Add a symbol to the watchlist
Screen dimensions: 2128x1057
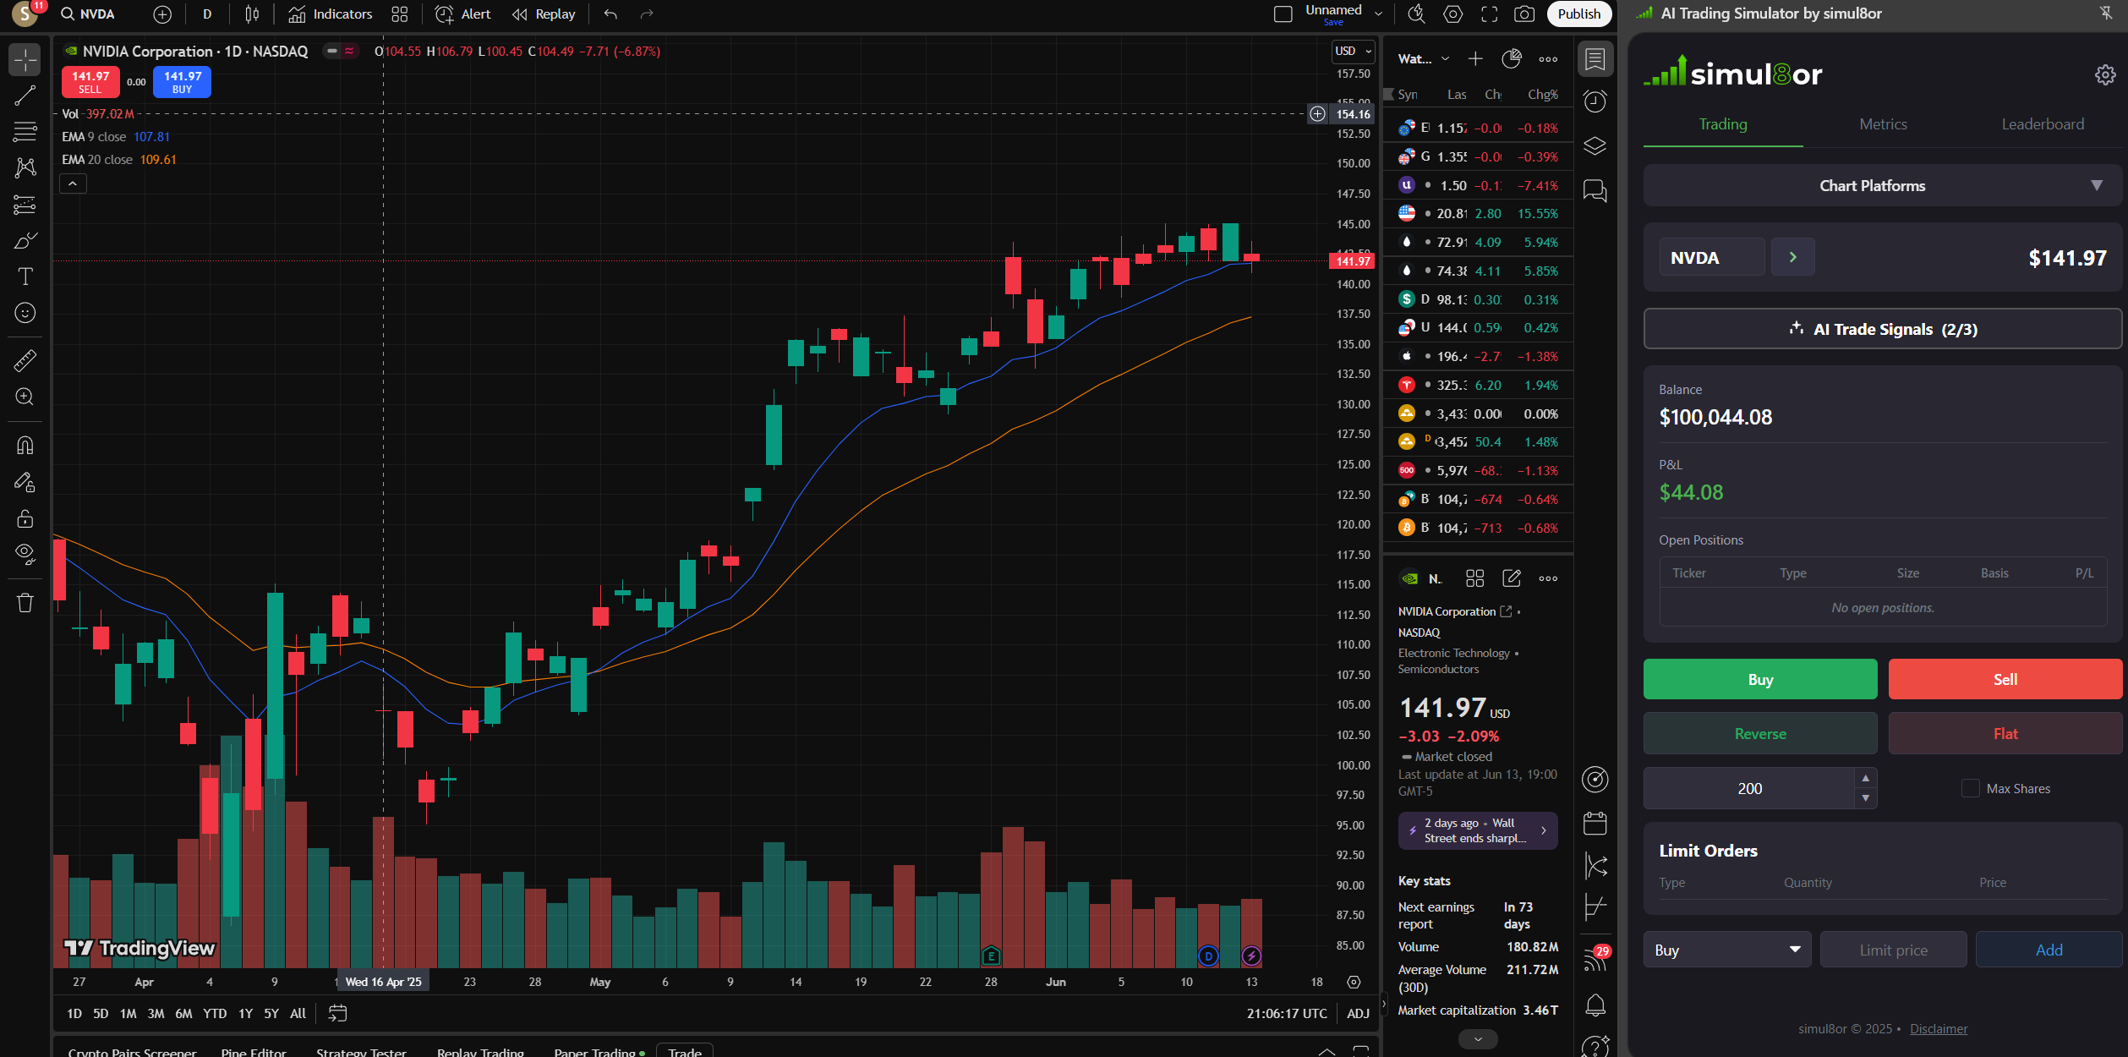[x=1475, y=58]
